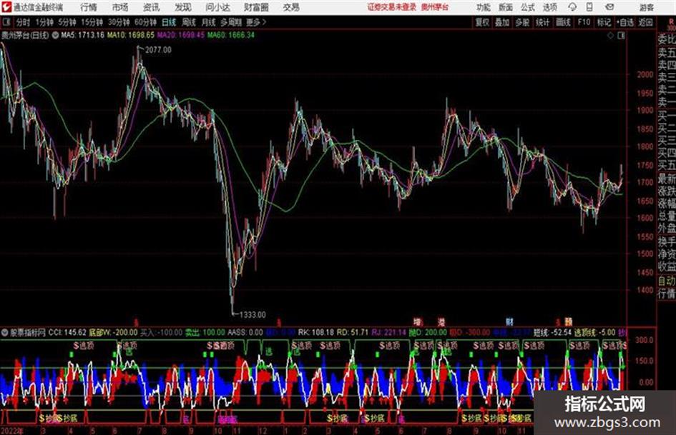Open the 资讯 menu
Viewport: 676px width, 435px height.
point(151,7)
